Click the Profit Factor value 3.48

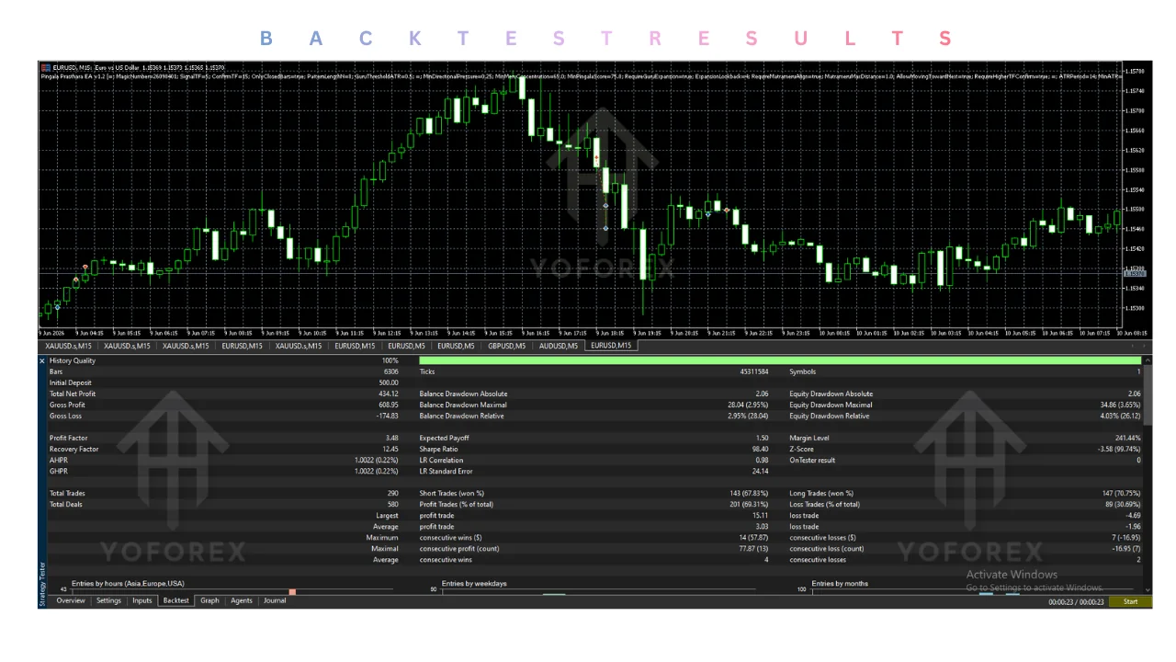coord(392,439)
